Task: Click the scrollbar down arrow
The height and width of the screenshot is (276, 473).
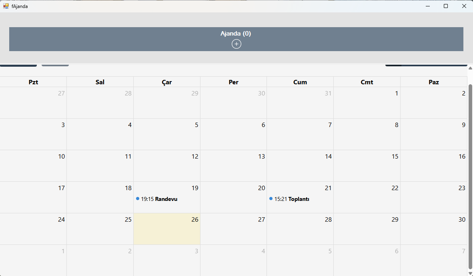Action: coord(470,273)
